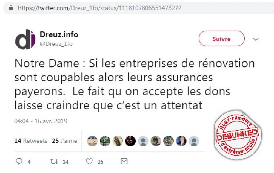Click the padlock icon in address bar

(x=11, y=8)
